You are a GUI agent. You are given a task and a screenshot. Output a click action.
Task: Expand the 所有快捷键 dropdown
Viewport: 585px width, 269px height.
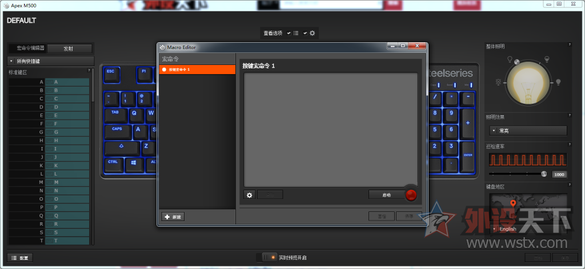[51, 61]
